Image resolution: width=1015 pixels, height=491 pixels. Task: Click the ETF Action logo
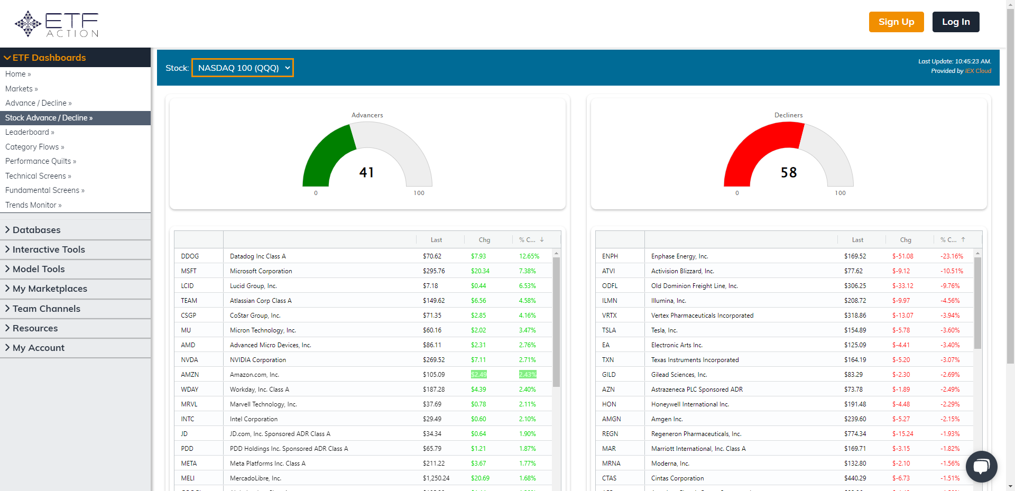(56, 23)
